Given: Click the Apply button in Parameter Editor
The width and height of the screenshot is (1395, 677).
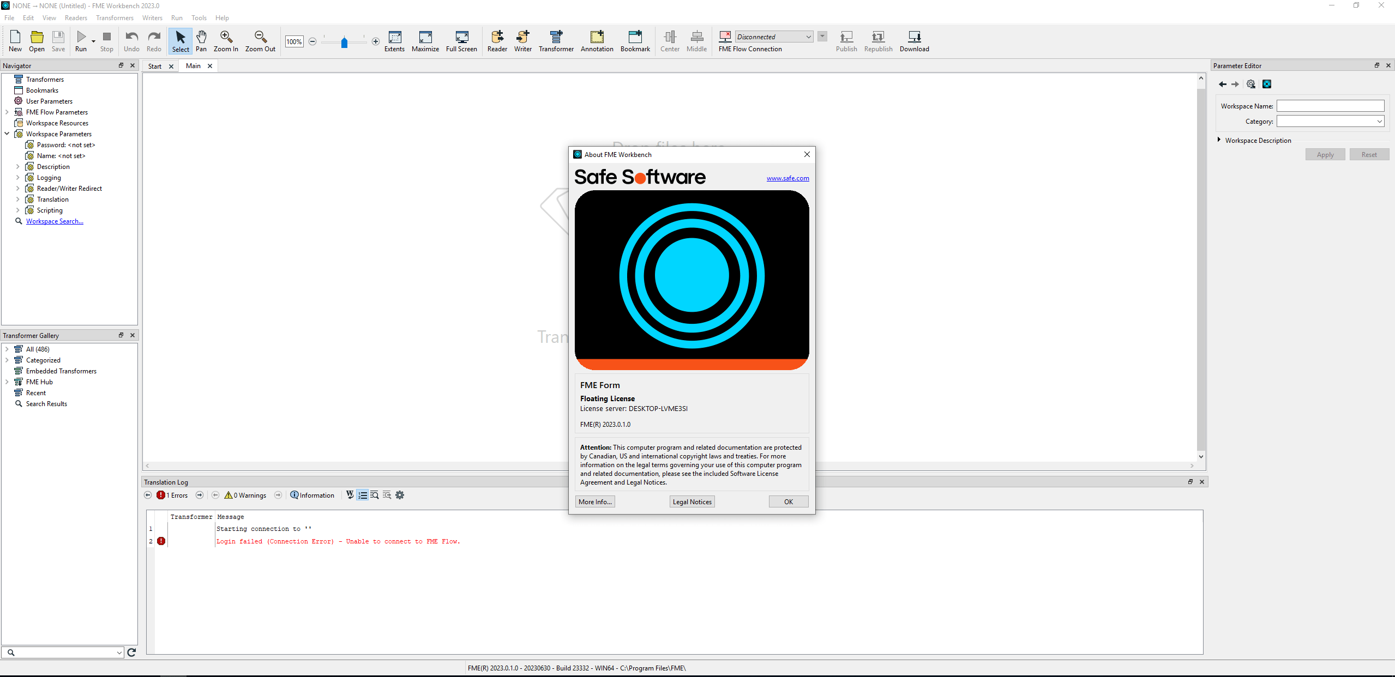Looking at the screenshot, I should click(x=1325, y=154).
